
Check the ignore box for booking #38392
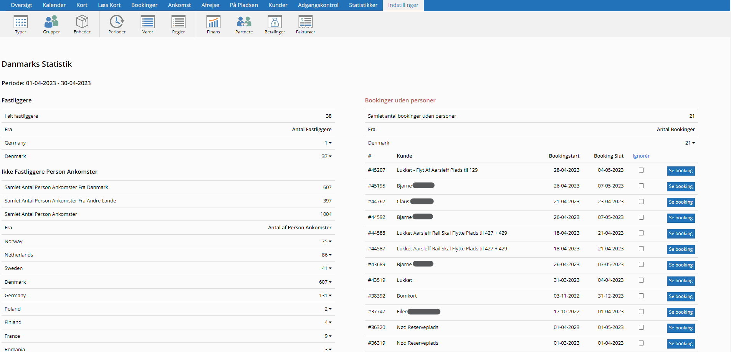pyautogui.click(x=641, y=296)
